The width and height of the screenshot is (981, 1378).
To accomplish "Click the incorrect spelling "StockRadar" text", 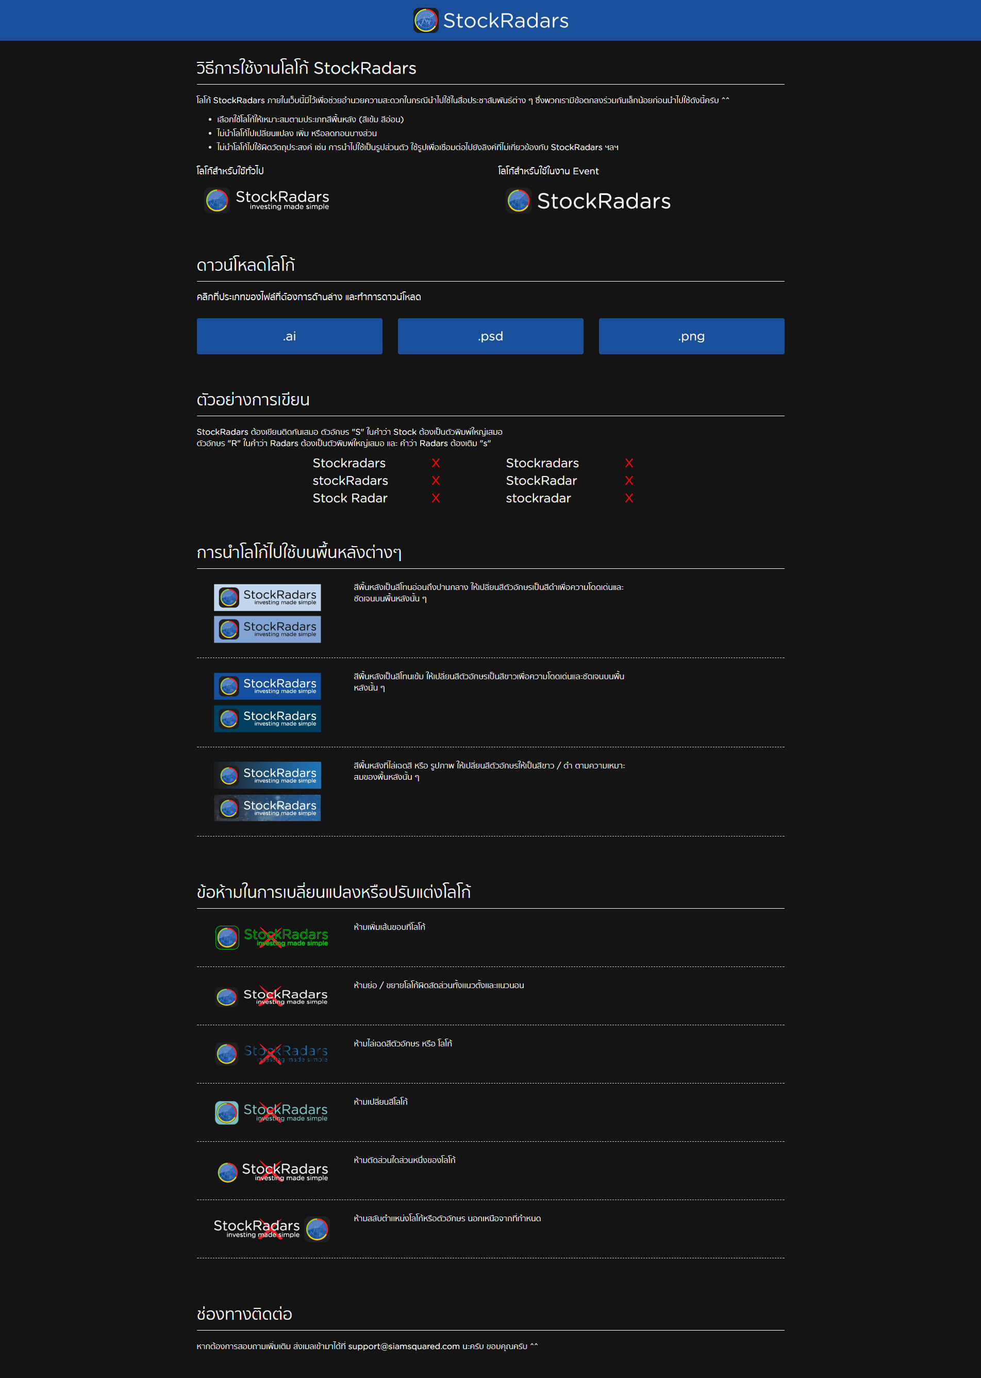I will coord(541,481).
